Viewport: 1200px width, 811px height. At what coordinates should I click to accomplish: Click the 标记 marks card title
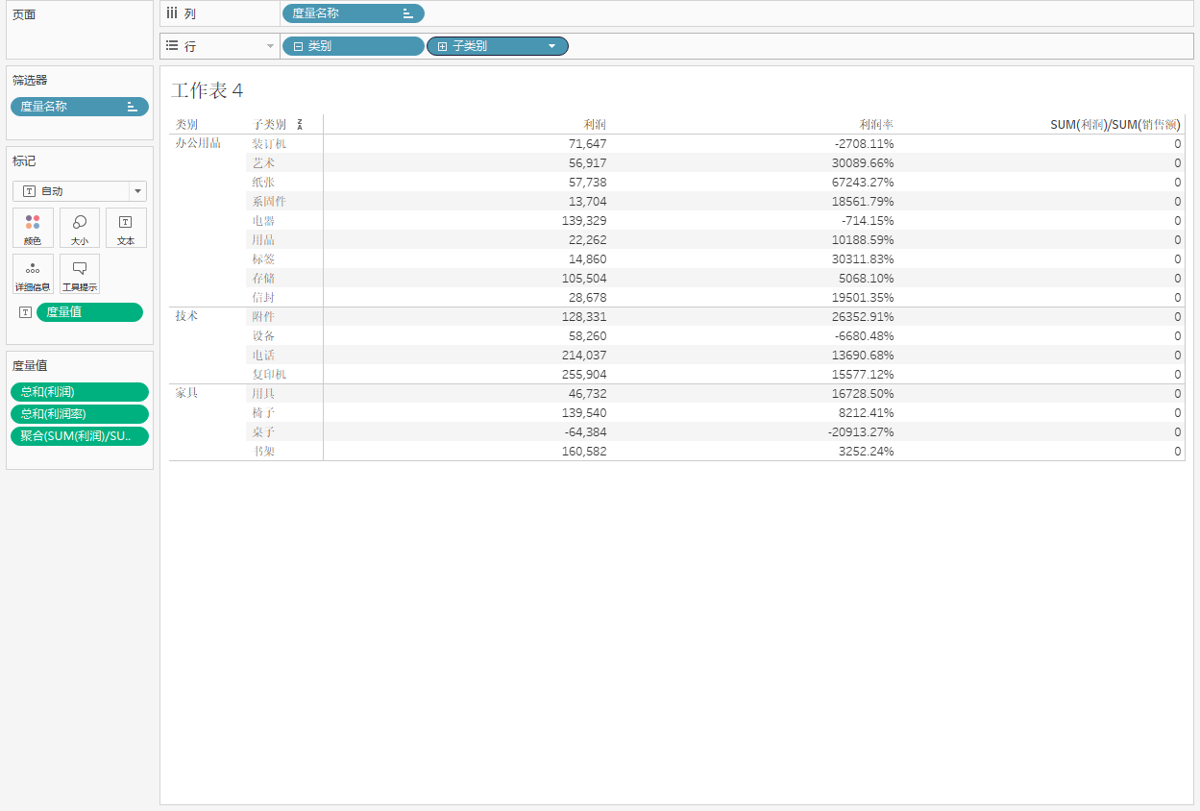pyautogui.click(x=24, y=161)
